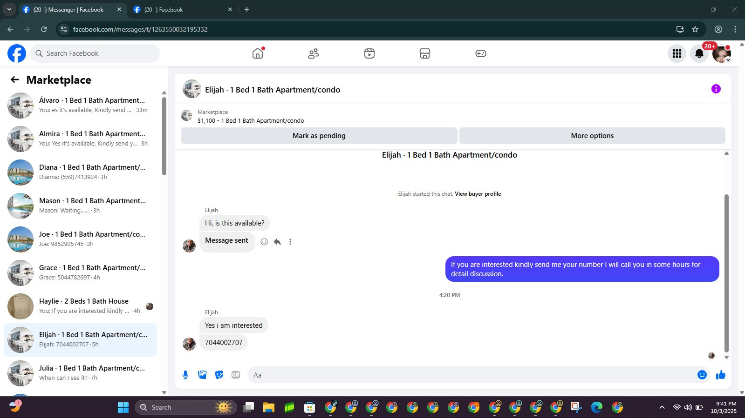
Task: Reload the page
Action: tap(44, 29)
